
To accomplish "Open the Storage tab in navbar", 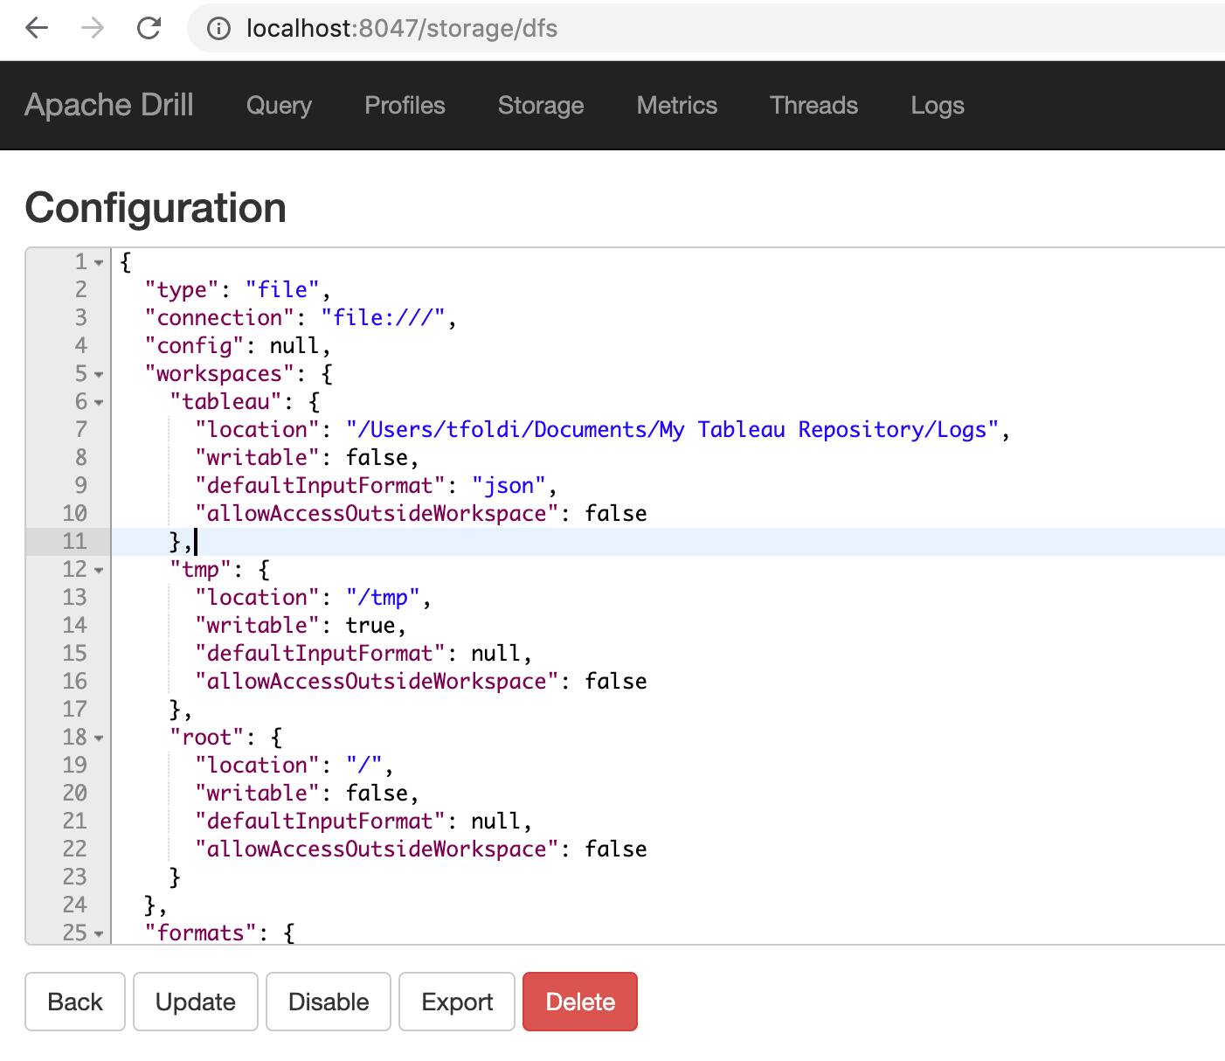I will click(541, 106).
